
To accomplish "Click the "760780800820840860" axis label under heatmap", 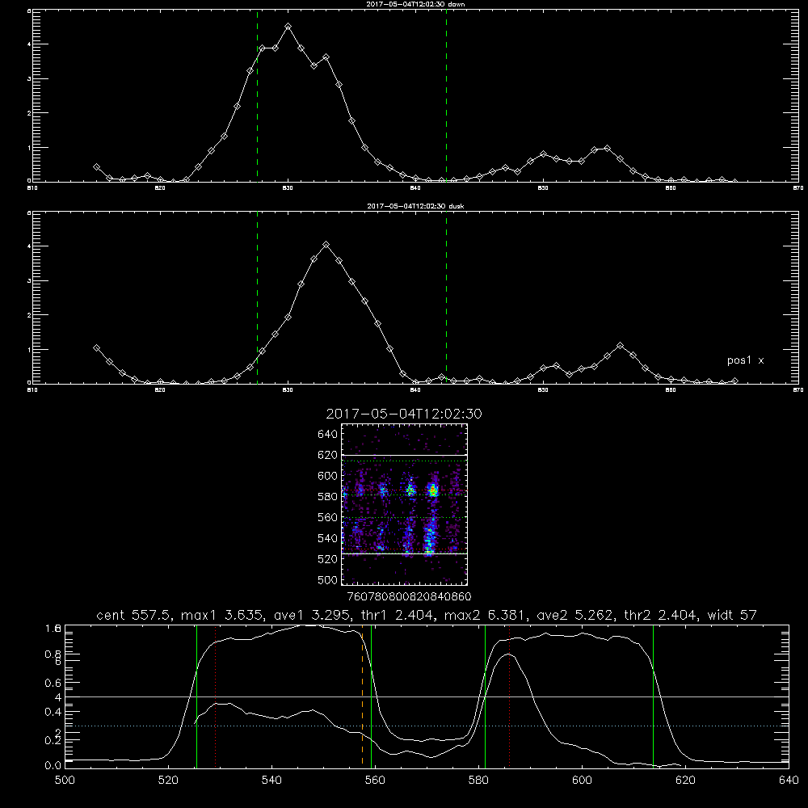I will coord(409,596).
